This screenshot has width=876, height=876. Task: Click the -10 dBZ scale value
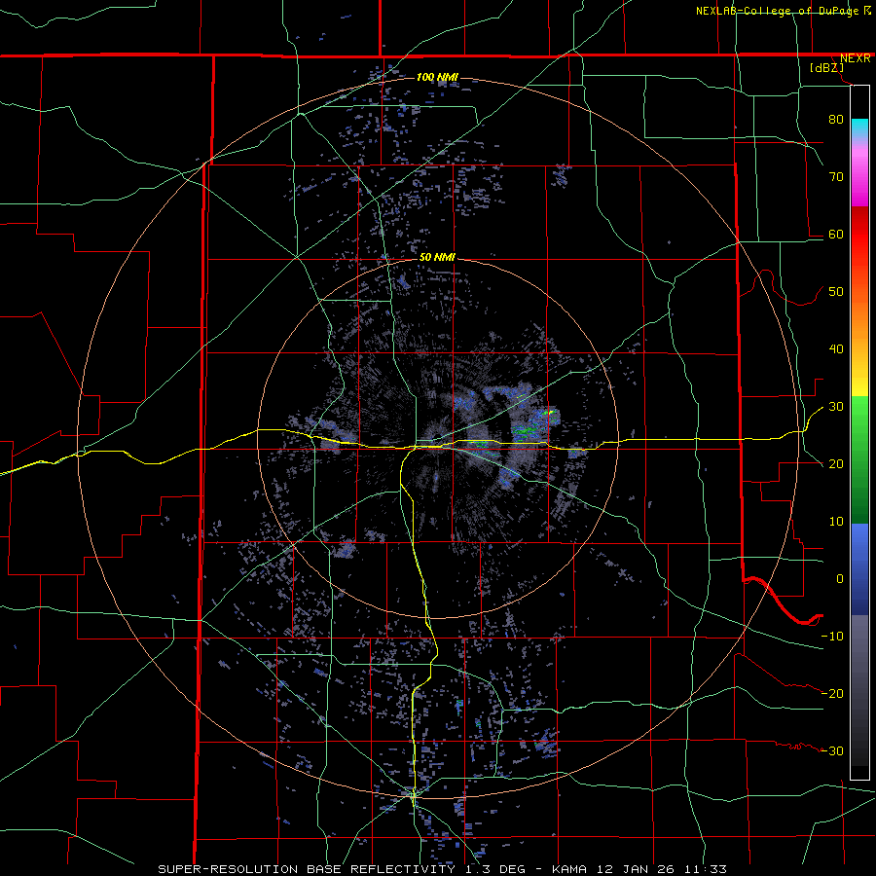[832, 637]
